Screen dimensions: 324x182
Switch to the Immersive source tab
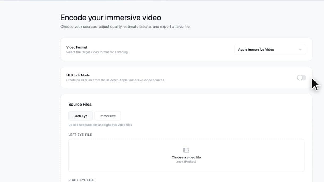[108, 116]
